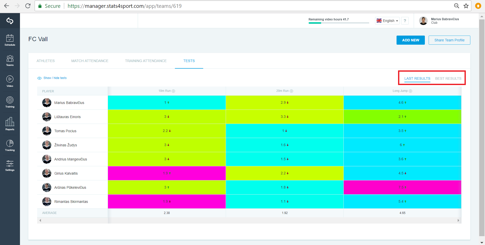Open the Teams sidebar section
Viewport: 485px width, 245px height.
pyautogui.click(x=10, y=61)
